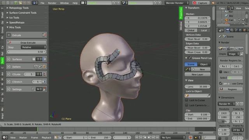
Task: Delete the active scene with X icon
Action: click(160, 3)
